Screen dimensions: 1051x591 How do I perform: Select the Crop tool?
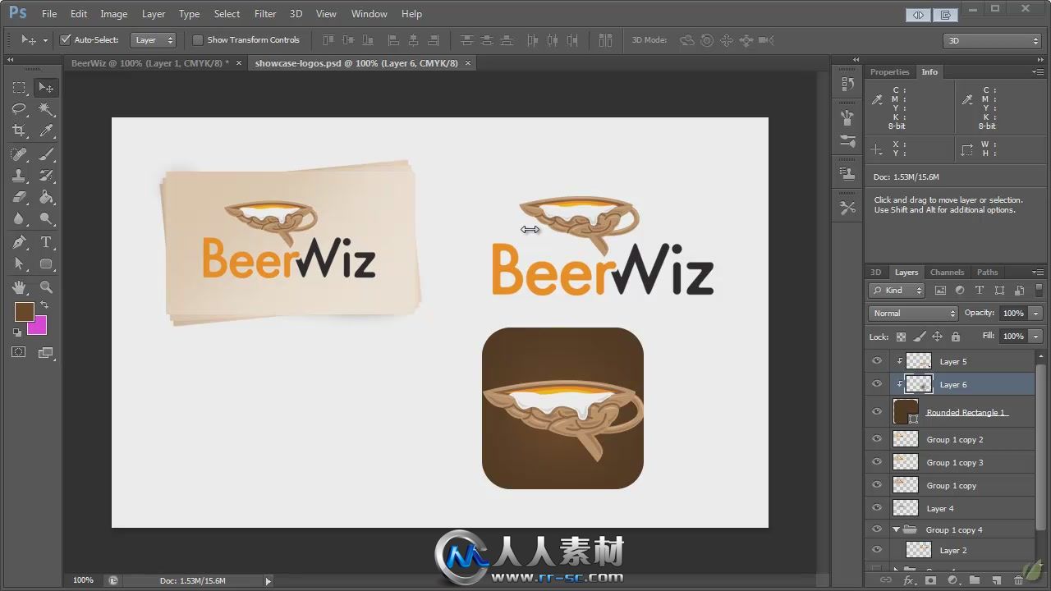pos(19,131)
